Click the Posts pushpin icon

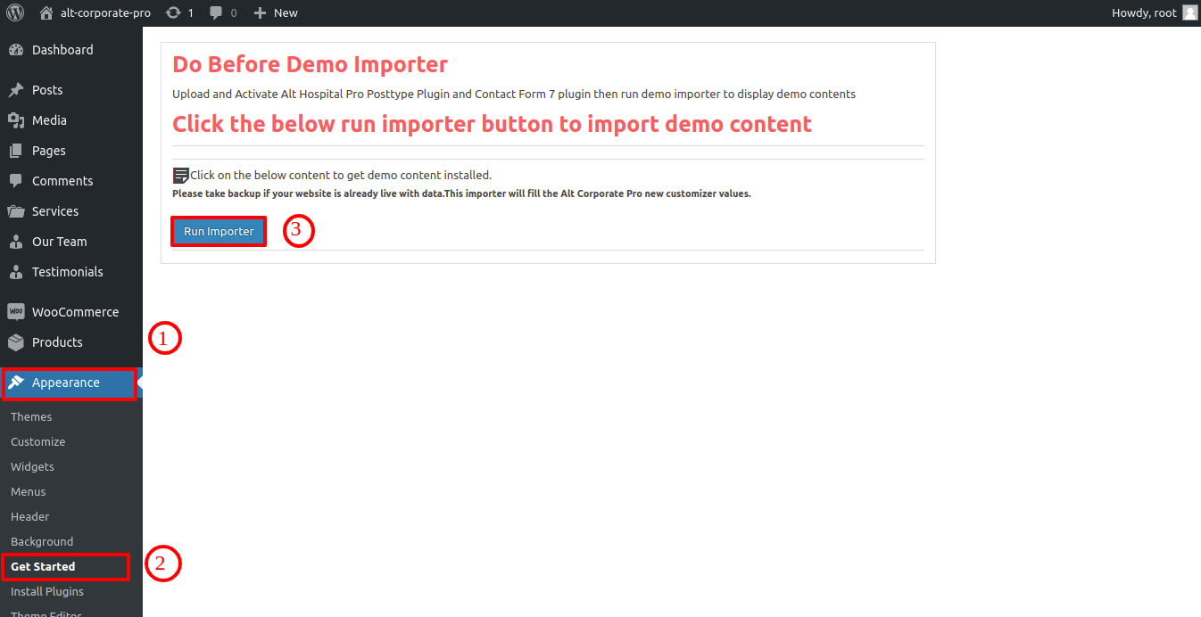[15, 90]
